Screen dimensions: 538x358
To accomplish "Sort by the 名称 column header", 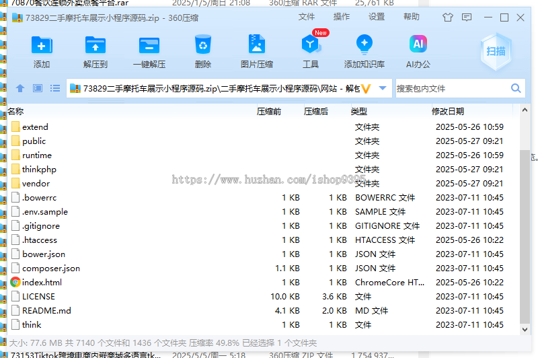I will tap(15, 111).
